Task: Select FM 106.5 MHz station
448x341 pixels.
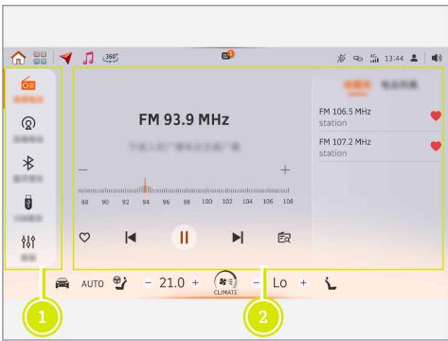Action: point(378,117)
